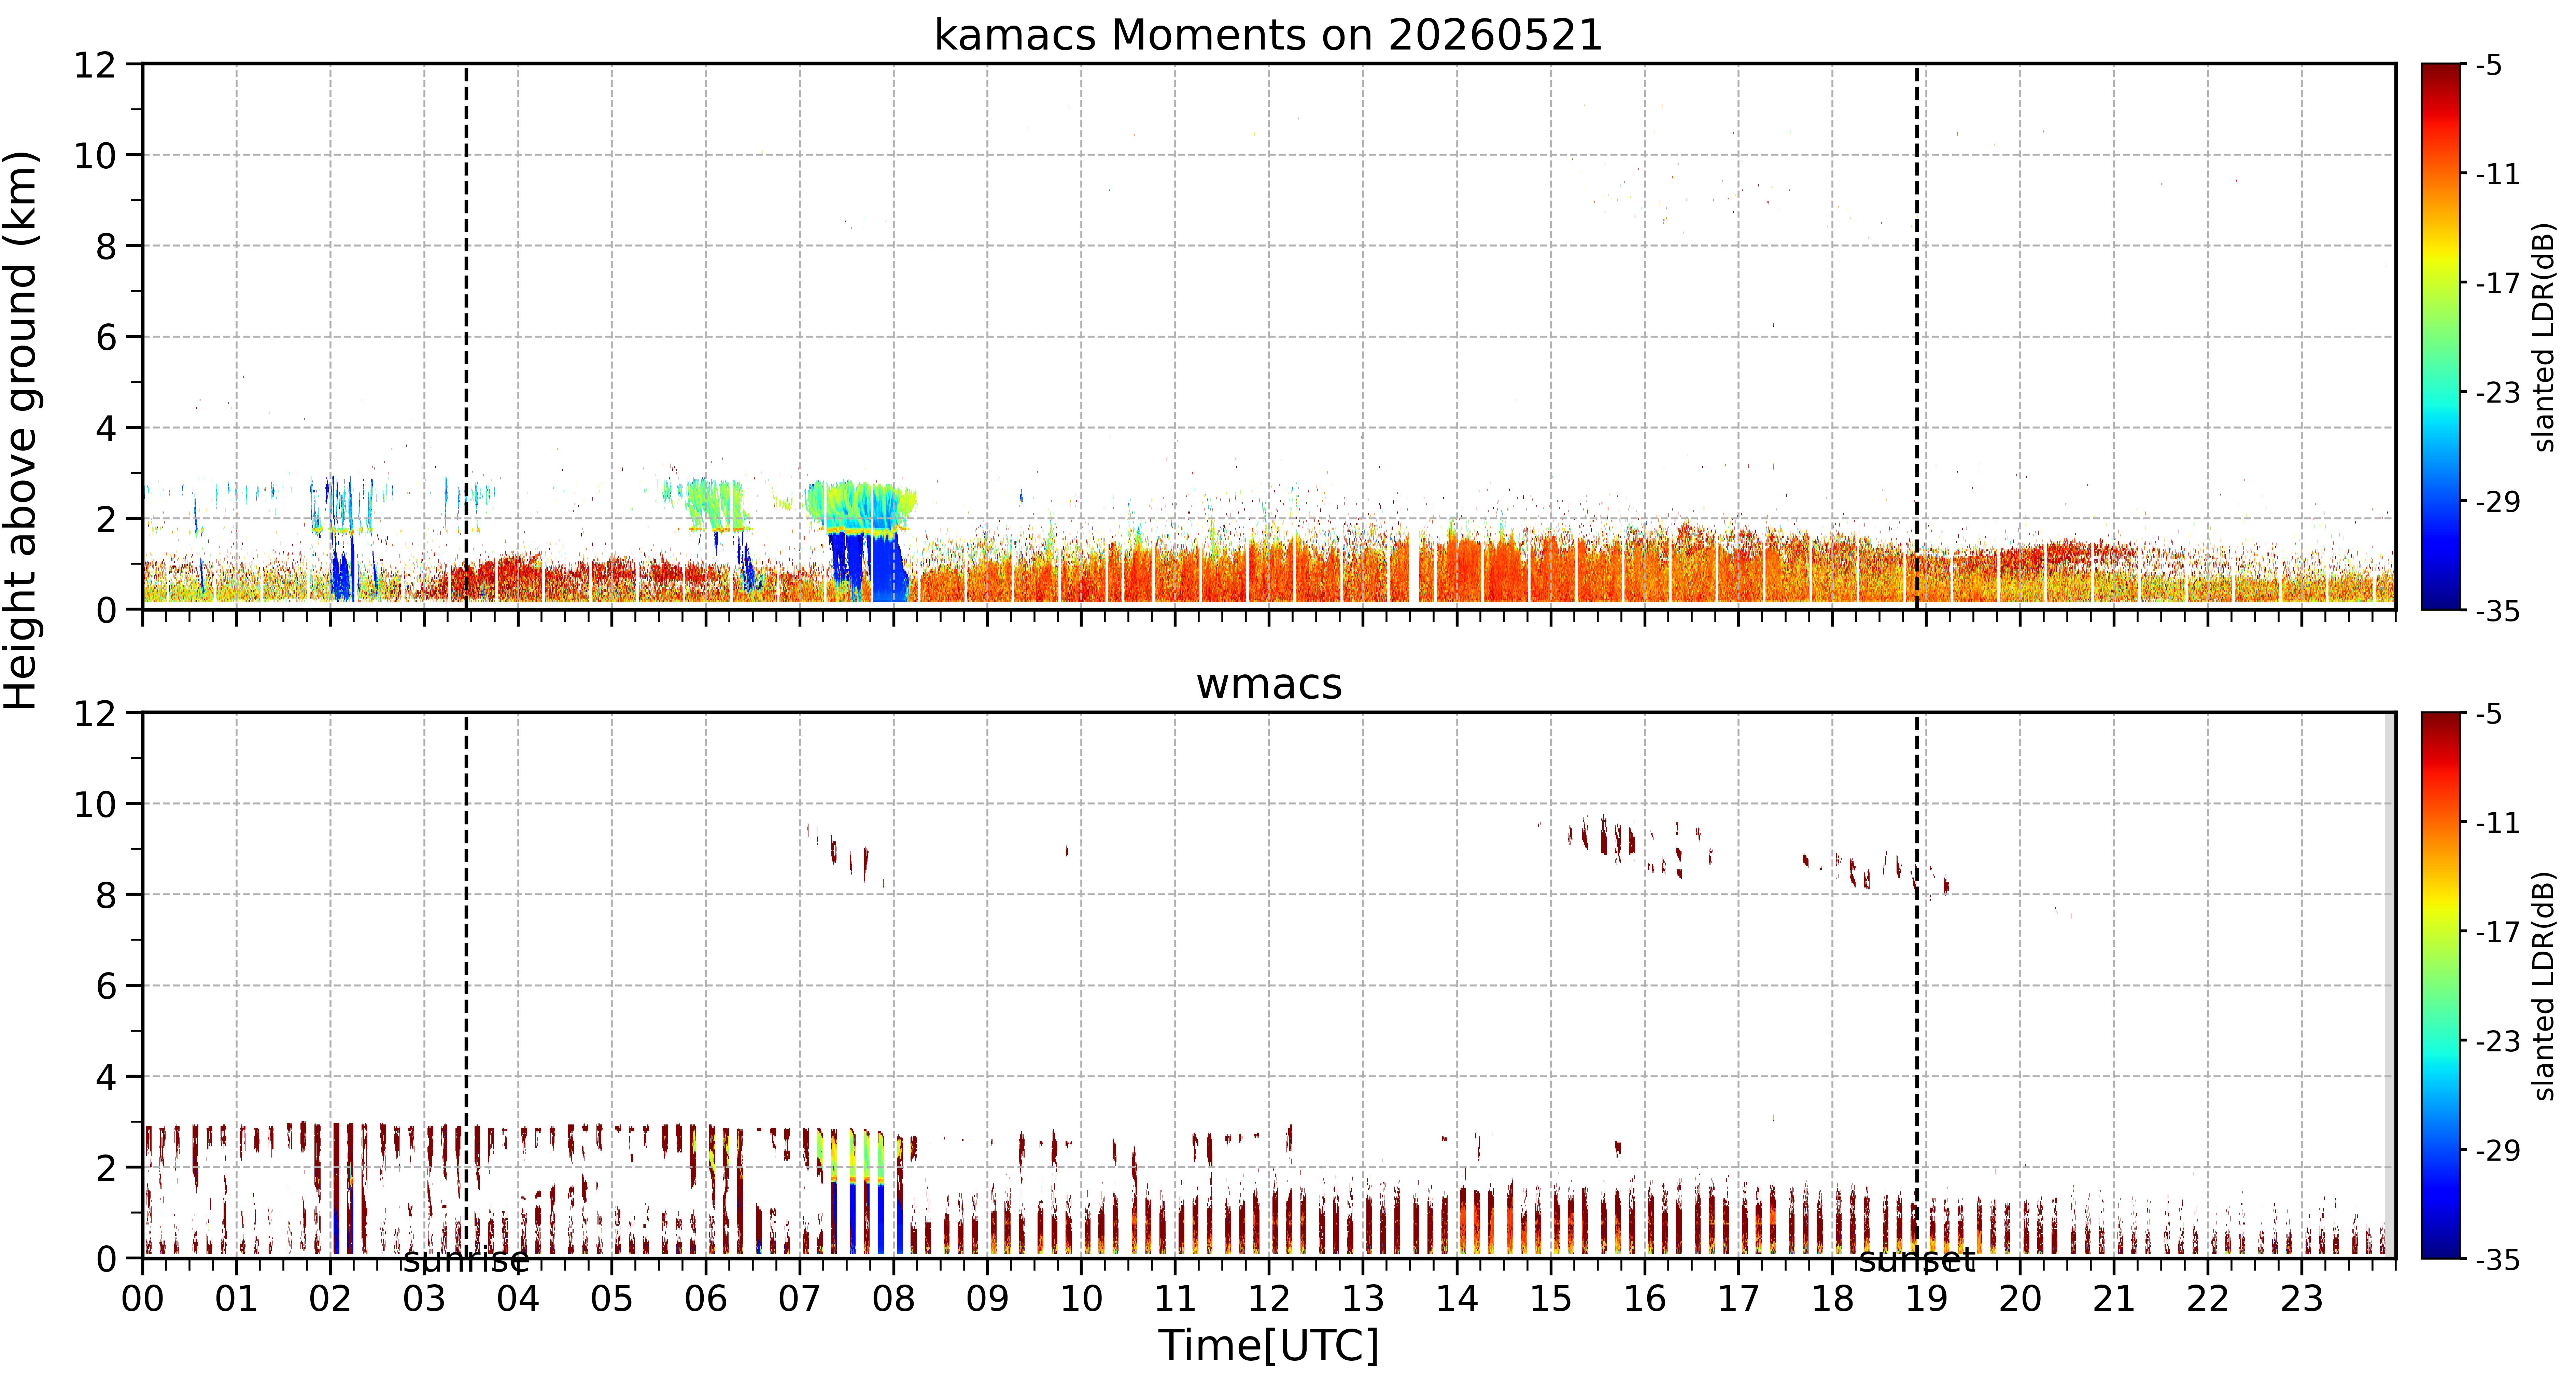Image resolution: width=2576 pixels, height=1386 pixels.
Task: Click the wmacs panel's "6" height tick label
Action: [106, 987]
